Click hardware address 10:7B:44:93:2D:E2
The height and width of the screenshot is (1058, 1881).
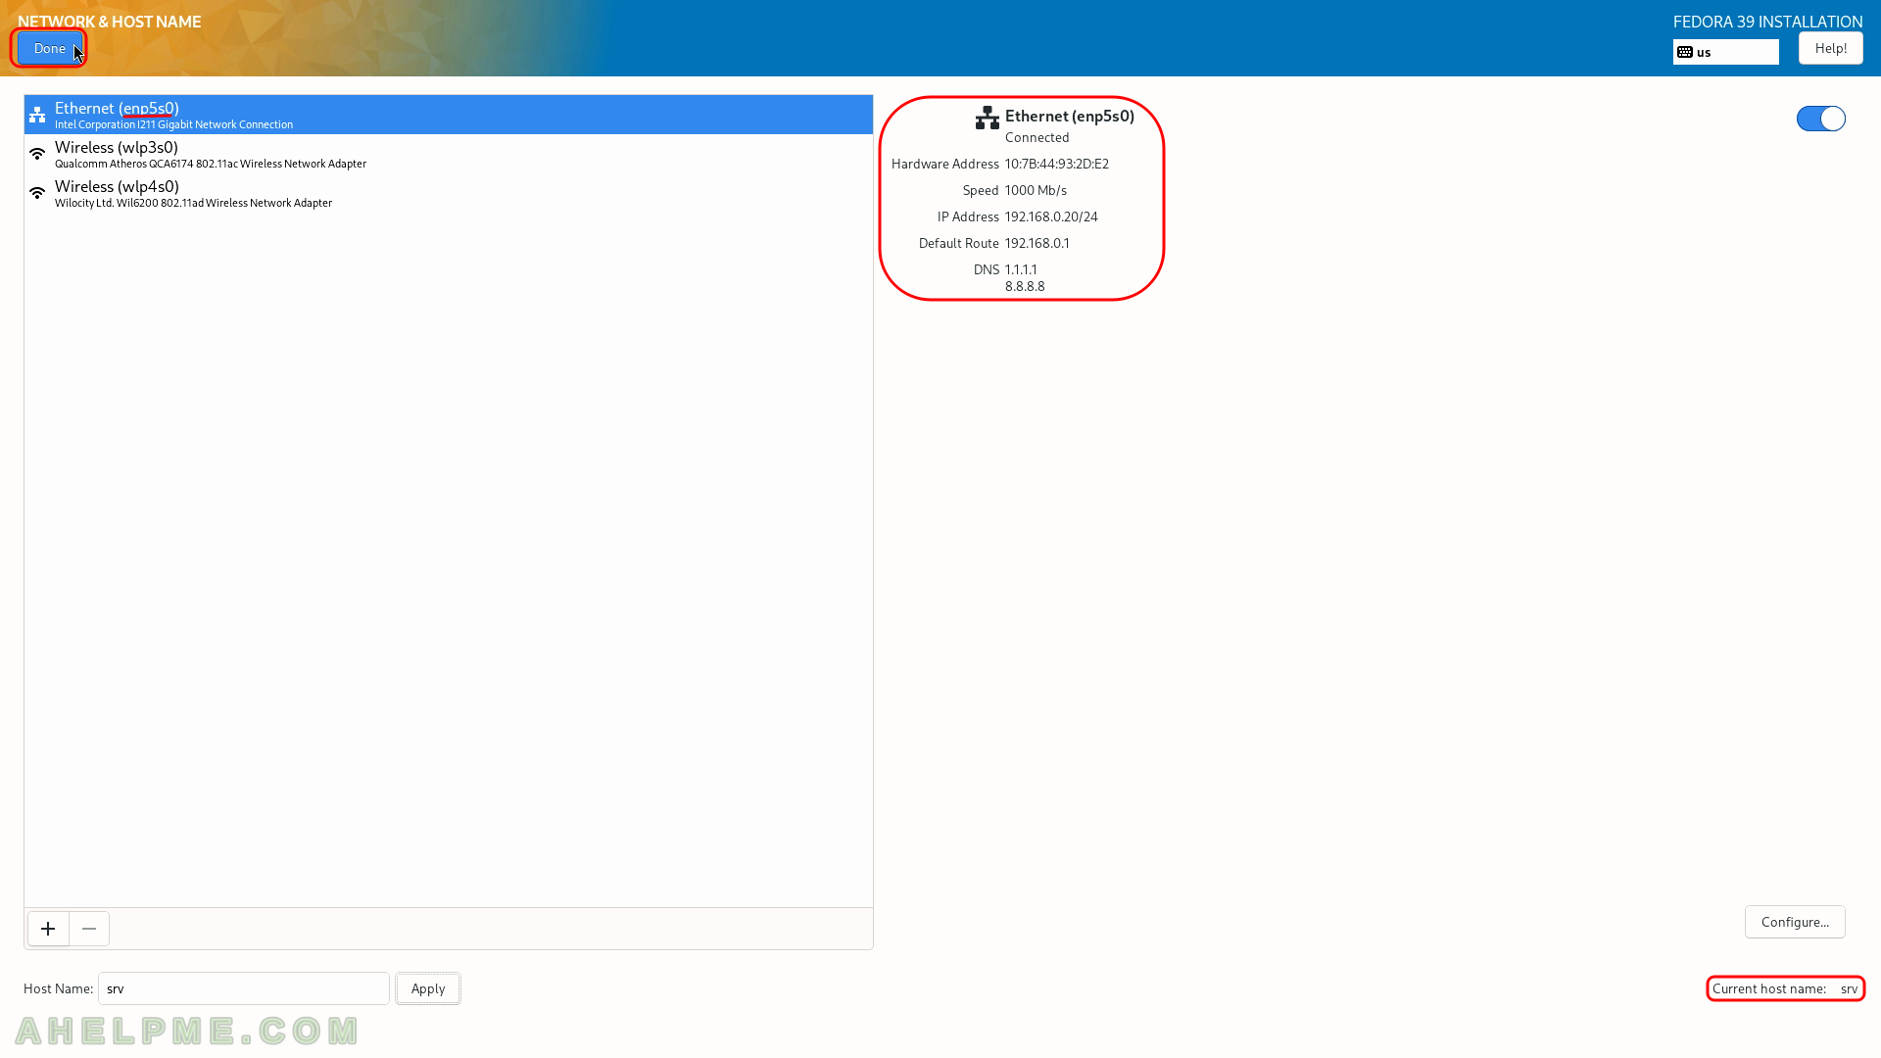click(1056, 164)
